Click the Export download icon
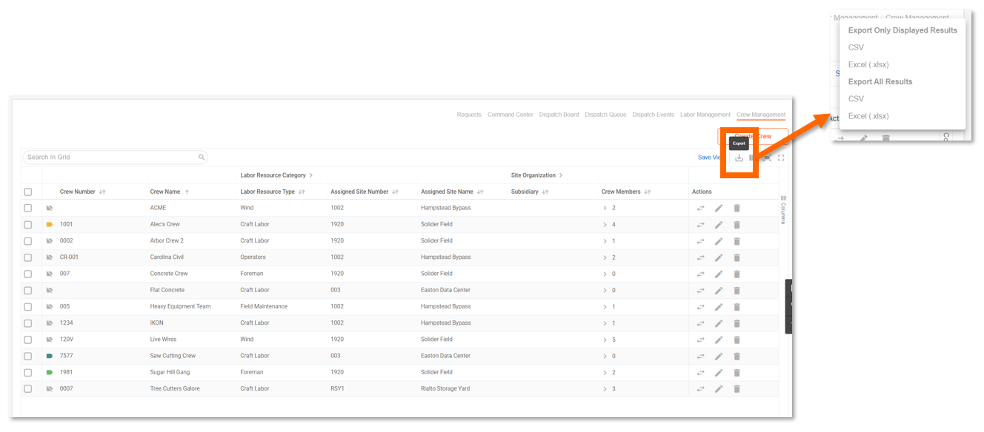This screenshot has height=432, width=984. point(739,158)
